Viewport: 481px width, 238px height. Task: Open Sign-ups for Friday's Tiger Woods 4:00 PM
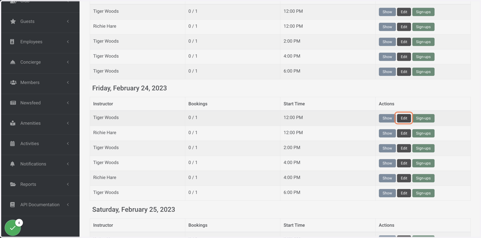[x=423, y=163]
